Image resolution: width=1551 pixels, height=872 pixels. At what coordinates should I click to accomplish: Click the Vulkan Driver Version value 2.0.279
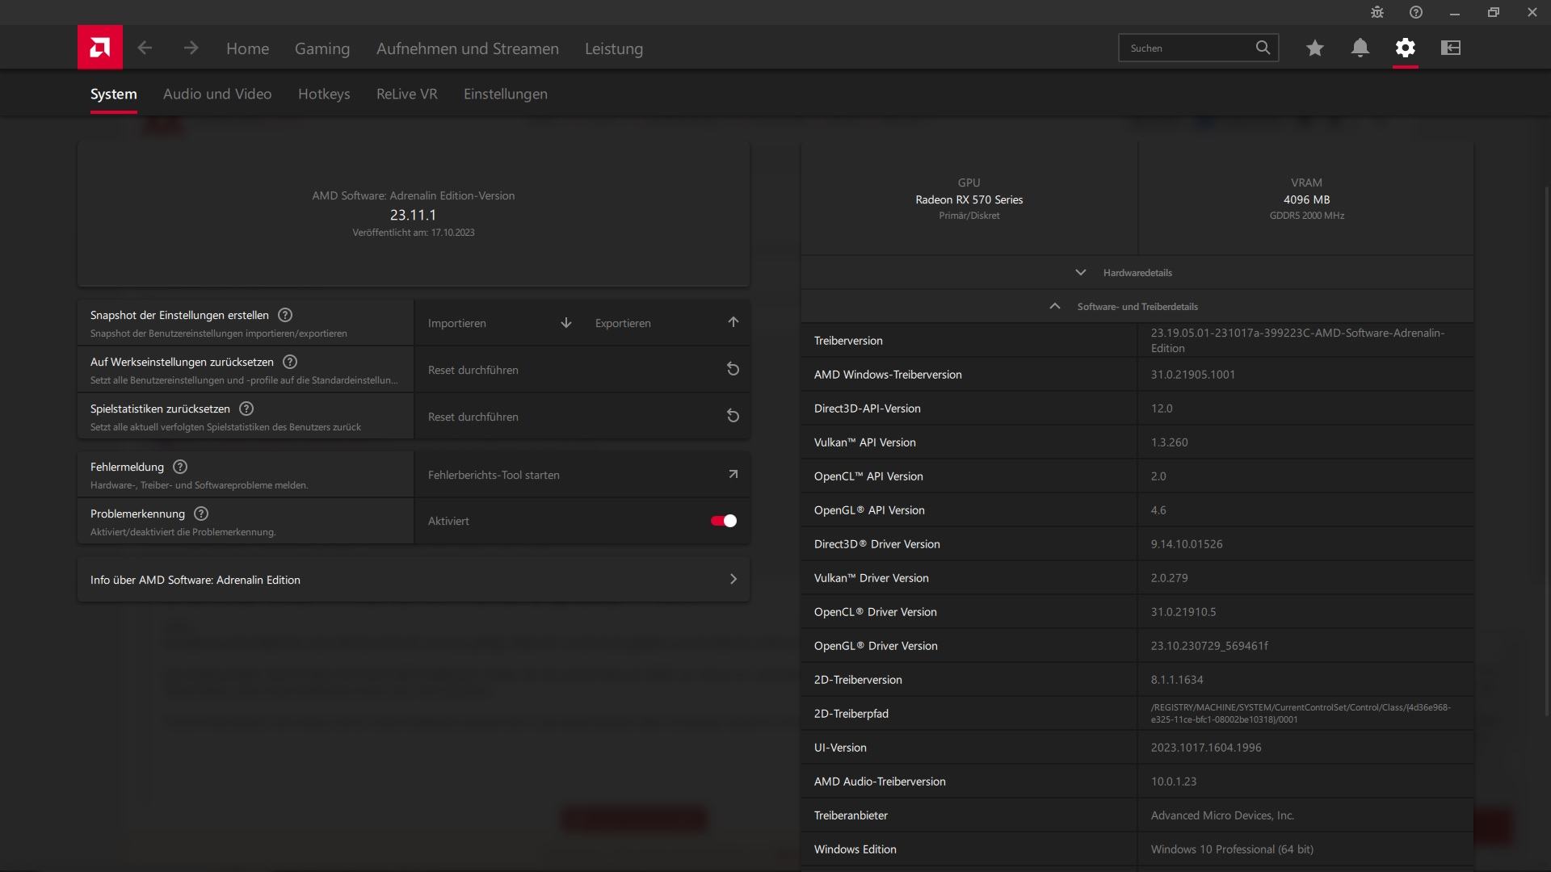pos(1169,578)
